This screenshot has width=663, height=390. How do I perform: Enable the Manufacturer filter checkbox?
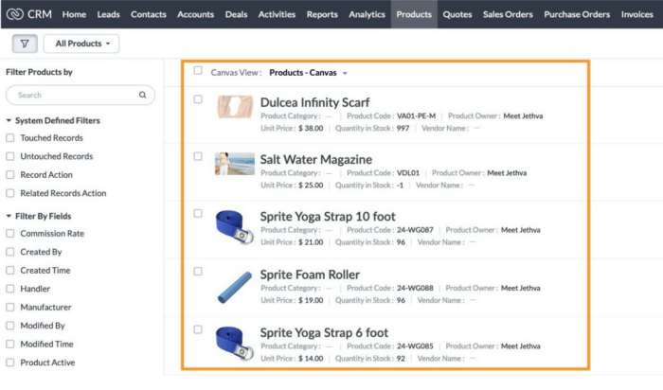[x=10, y=308]
